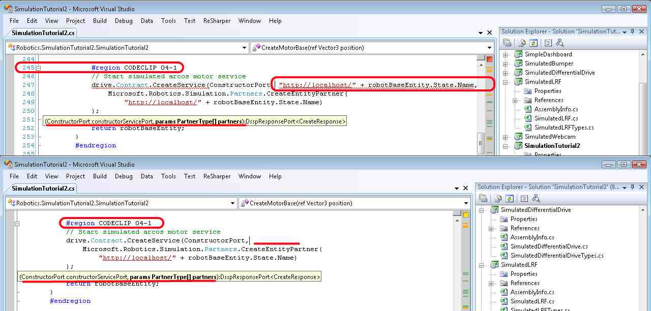Click Refresh icon in upper Solution Explorer toolbar
Viewport: 651px width, 311px height.
pyautogui.click(x=534, y=43)
